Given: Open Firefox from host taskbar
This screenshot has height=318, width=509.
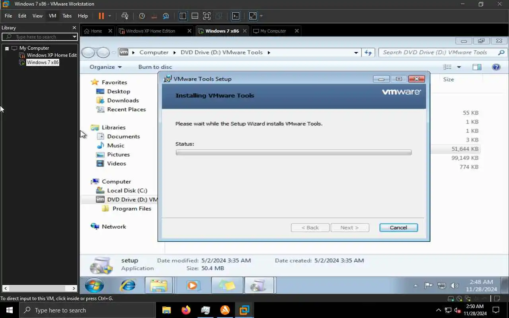Looking at the screenshot, I should coord(186,310).
